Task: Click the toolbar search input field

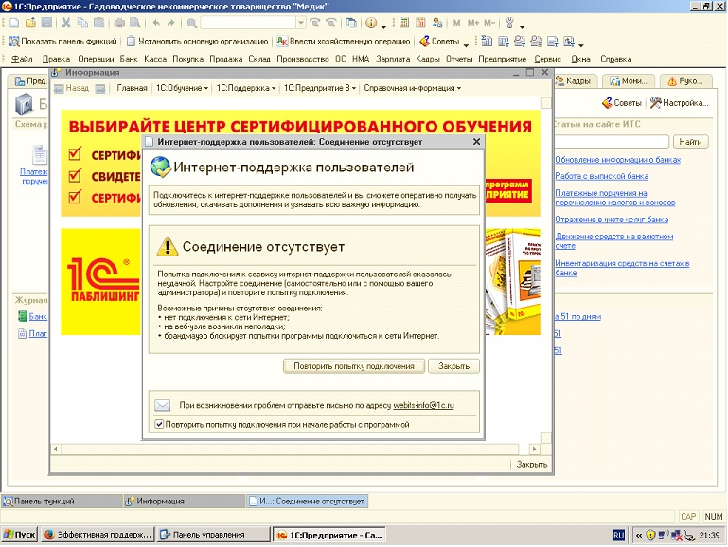Action: [248, 23]
